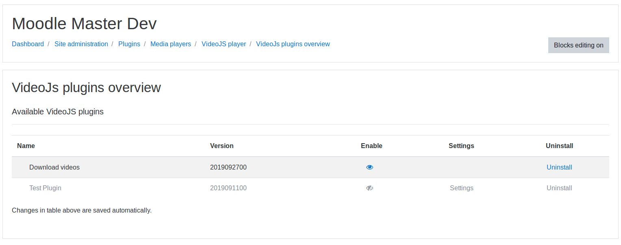The width and height of the screenshot is (621, 245).
Task: Open Plugins breadcrumb link
Action: click(x=129, y=44)
